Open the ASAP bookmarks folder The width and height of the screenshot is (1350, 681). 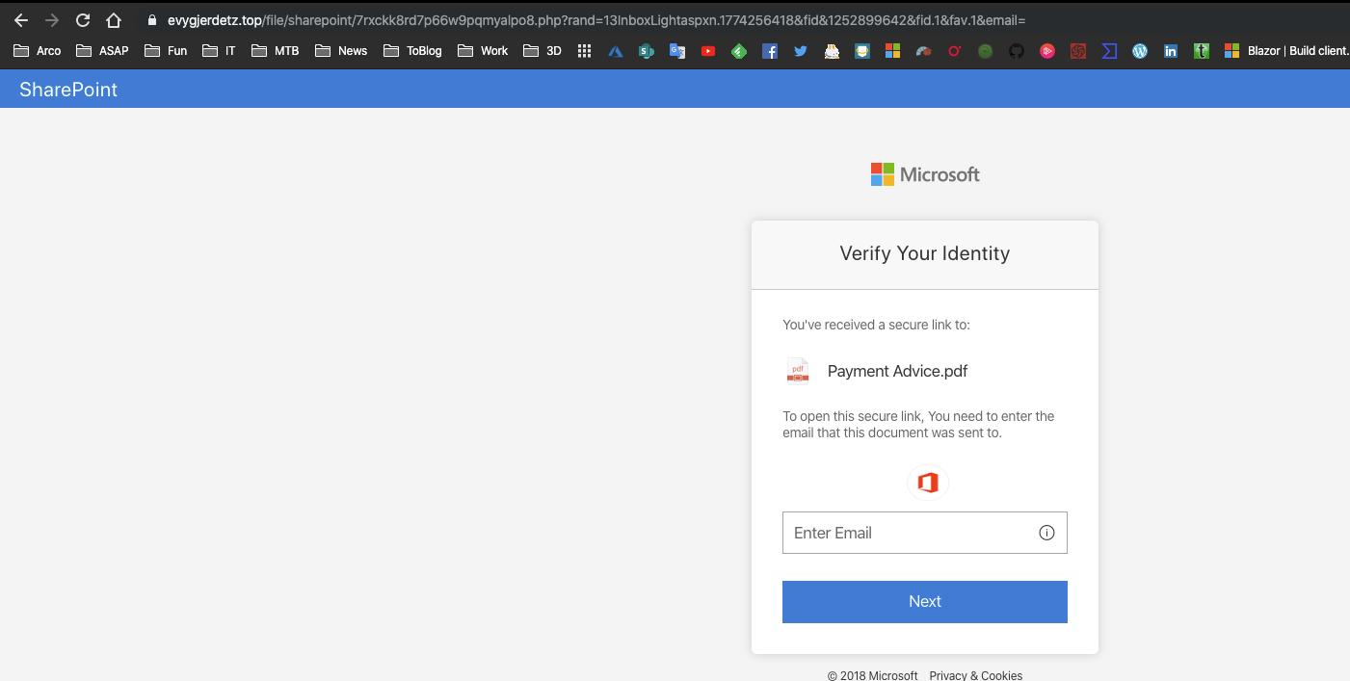(x=102, y=51)
